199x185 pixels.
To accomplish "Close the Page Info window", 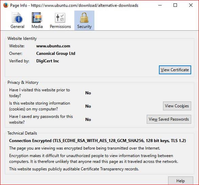I will [191, 5].
